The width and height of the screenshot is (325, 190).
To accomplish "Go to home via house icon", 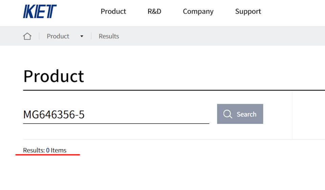I will click(x=27, y=36).
